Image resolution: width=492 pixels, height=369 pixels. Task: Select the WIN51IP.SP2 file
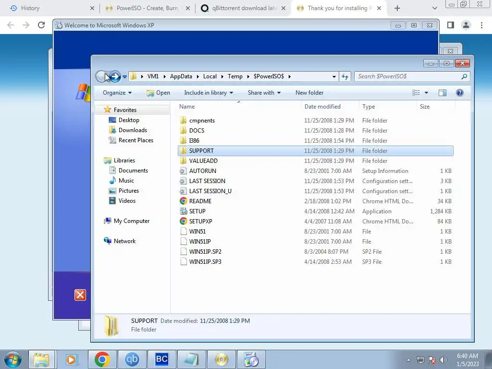pos(315,251)
